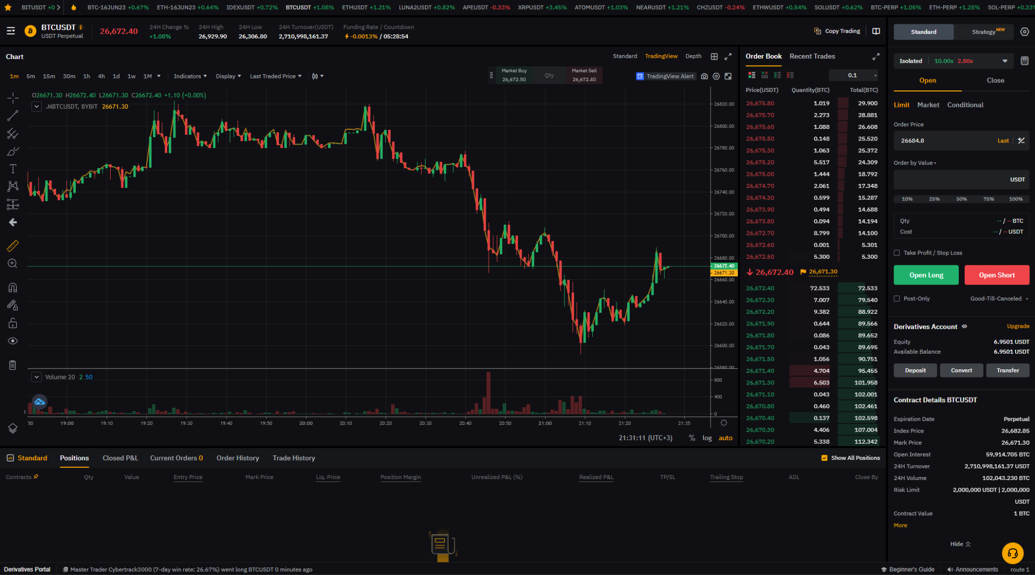Set order value to 100% on slider
The image size is (1035, 575).
click(x=1016, y=199)
